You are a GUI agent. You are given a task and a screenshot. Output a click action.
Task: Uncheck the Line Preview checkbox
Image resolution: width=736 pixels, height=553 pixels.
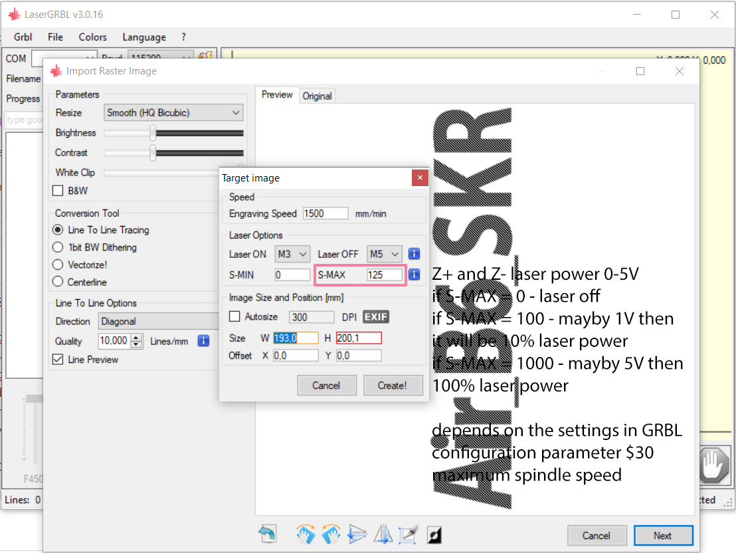click(x=58, y=360)
